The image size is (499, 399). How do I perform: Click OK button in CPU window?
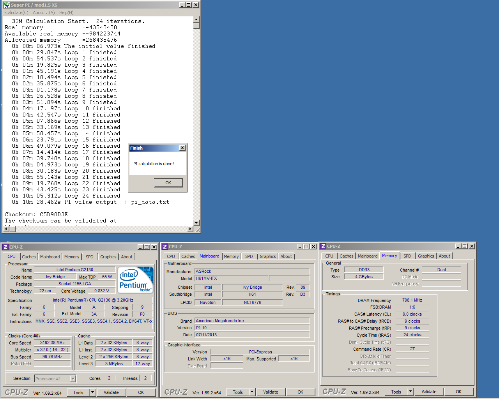(141, 392)
